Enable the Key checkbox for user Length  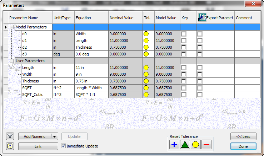click(x=184, y=68)
